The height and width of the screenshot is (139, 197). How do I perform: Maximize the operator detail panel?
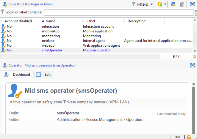point(193,65)
